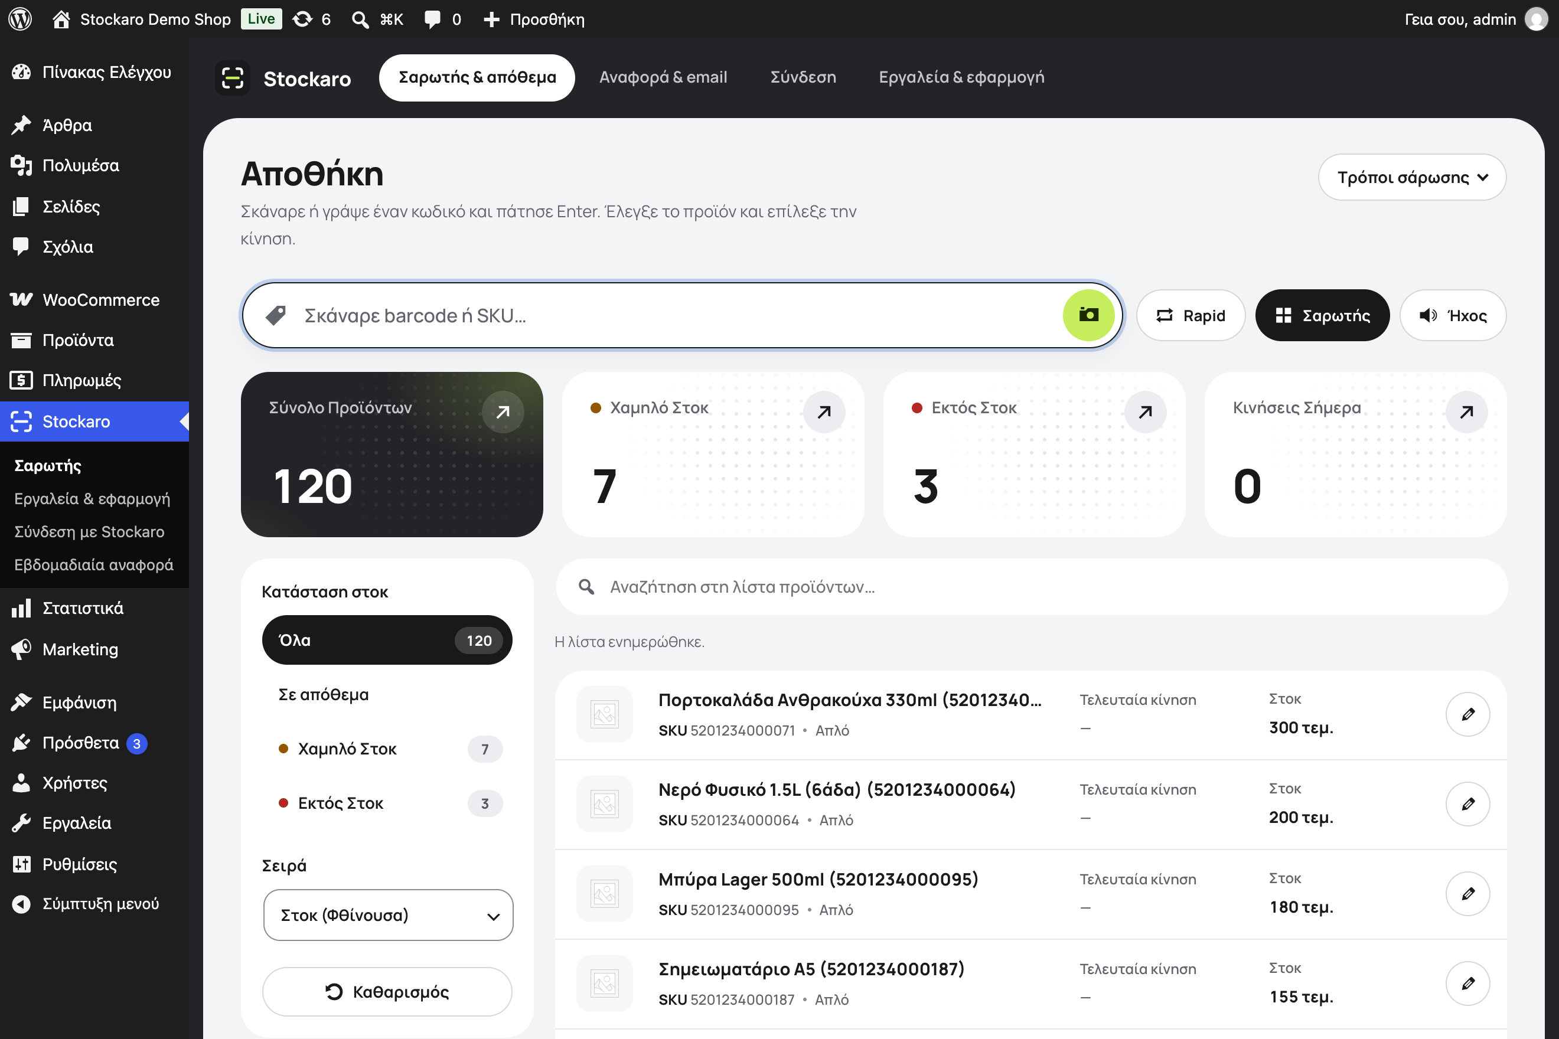
Task: Open the Τρόποι σάρωσης dropdown
Action: coord(1412,177)
